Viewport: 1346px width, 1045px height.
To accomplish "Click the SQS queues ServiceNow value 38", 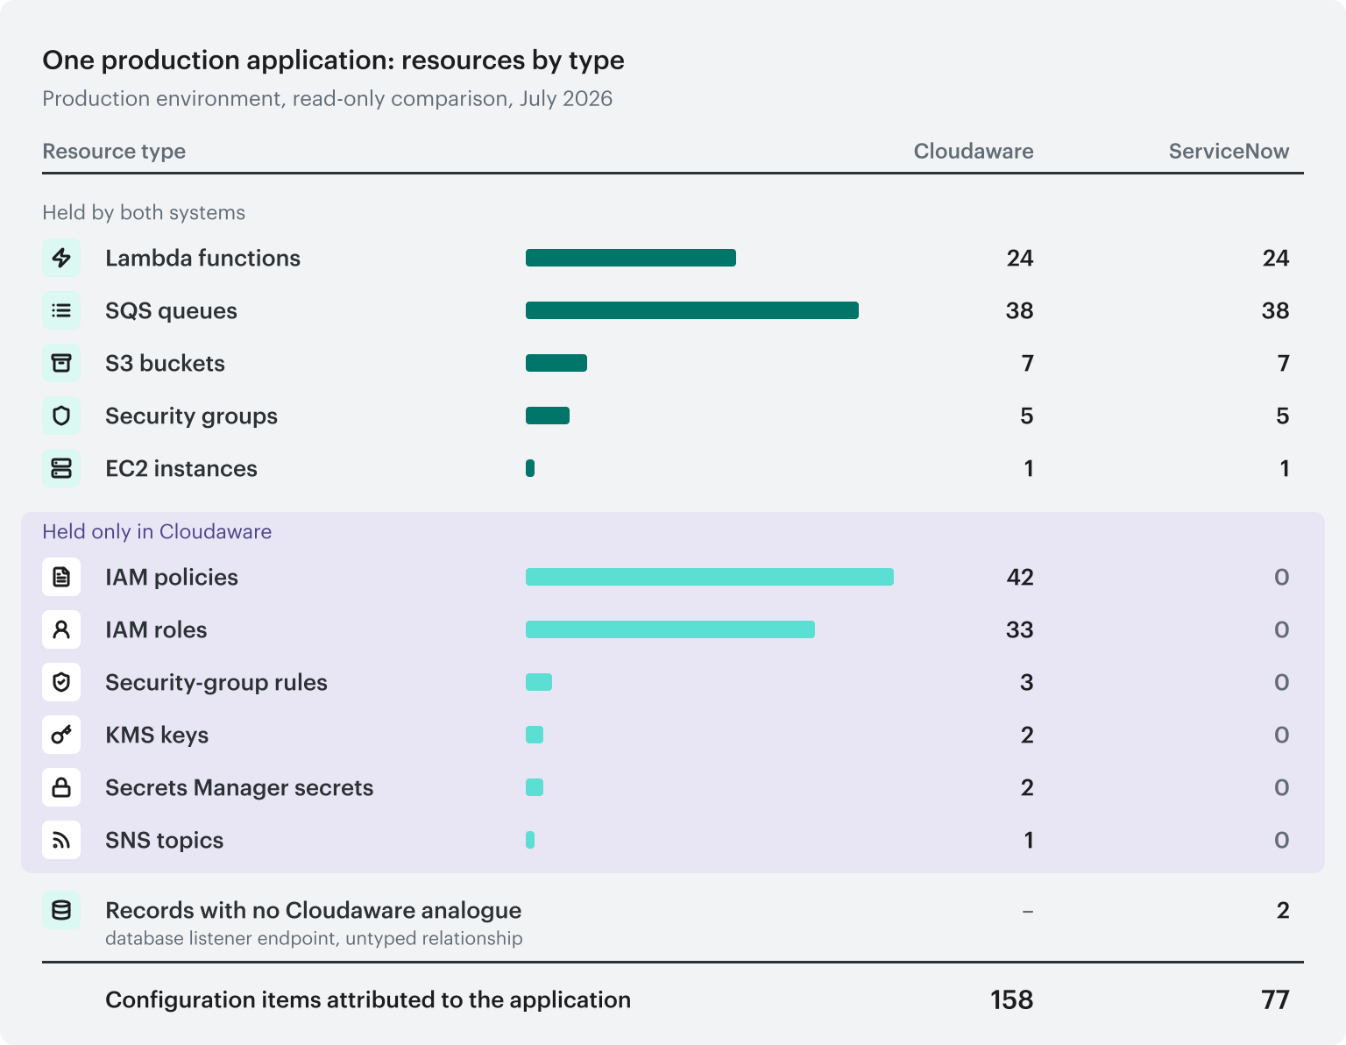I will (1276, 310).
